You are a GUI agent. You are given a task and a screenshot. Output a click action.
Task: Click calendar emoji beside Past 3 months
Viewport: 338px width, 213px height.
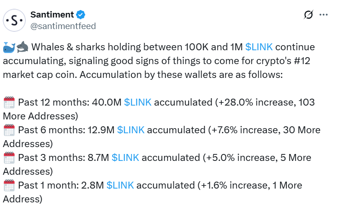9,158
